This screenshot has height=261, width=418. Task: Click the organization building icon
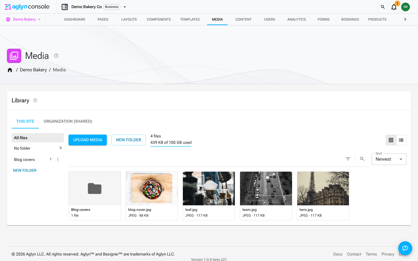(65, 7)
